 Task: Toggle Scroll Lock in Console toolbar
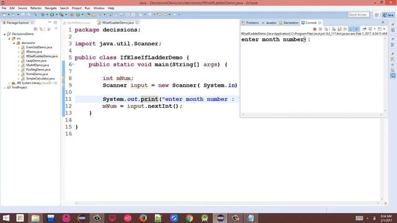click(339, 29)
